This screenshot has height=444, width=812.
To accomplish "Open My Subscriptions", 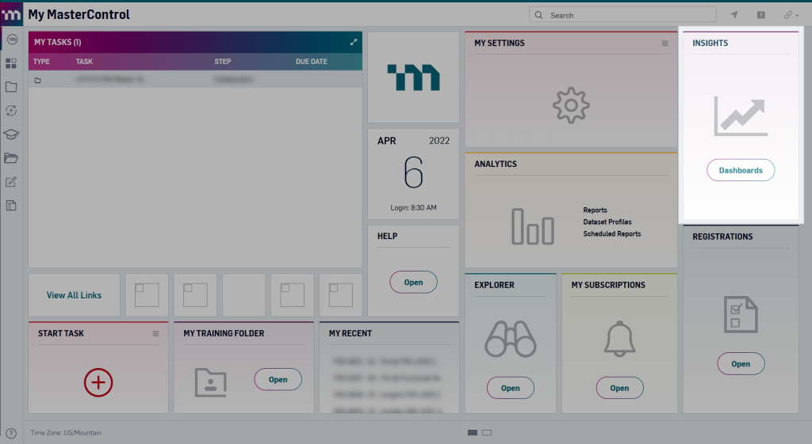I will (619, 388).
